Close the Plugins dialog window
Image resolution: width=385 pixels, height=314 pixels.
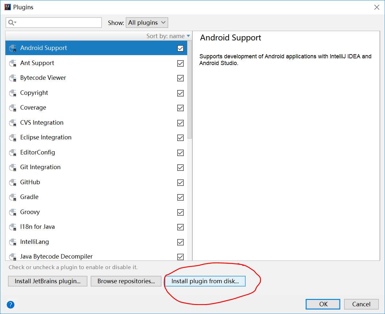(x=377, y=7)
